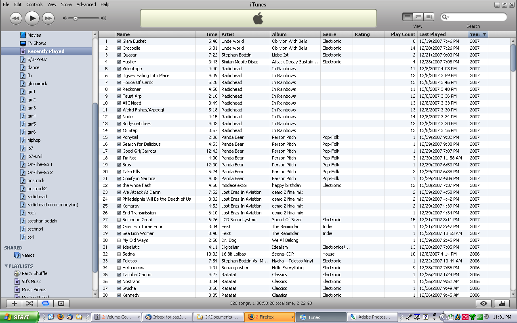This screenshot has width=517, height=323.
Task: Open the TV Shows library
Action: [x=37, y=43]
